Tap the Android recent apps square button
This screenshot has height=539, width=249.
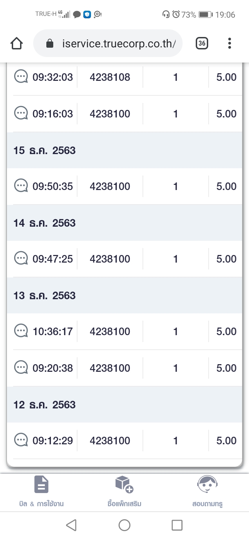(x=177, y=525)
